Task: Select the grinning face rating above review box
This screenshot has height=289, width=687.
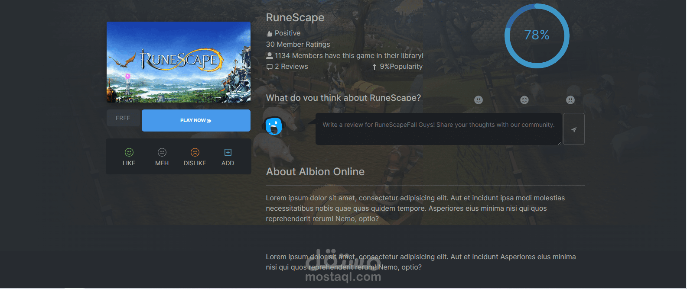Action: pyautogui.click(x=524, y=100)
